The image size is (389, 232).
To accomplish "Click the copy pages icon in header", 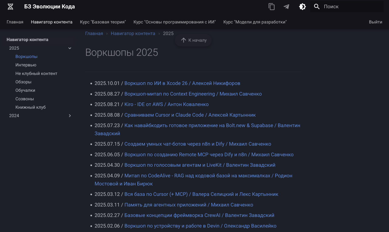I will pyautogui.click(x=271, y=7).
